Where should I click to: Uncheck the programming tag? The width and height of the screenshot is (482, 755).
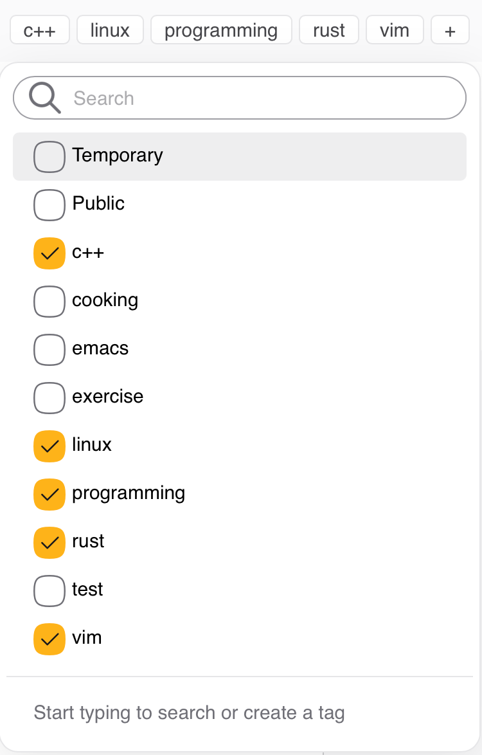[x=49, y=494]
